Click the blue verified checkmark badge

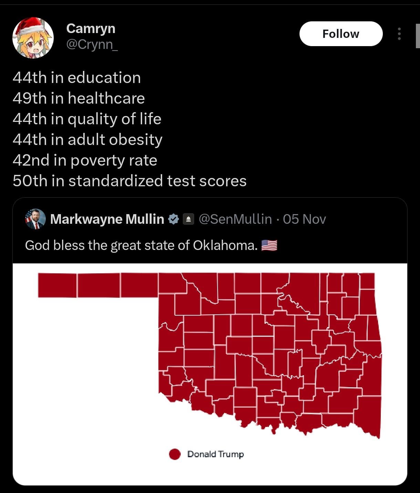point(174,219)
